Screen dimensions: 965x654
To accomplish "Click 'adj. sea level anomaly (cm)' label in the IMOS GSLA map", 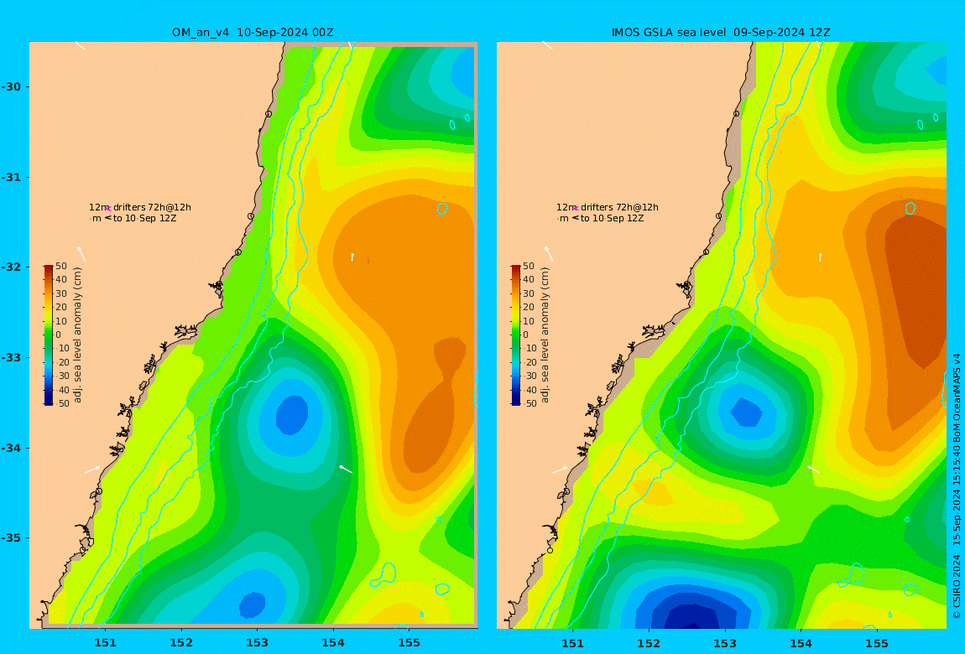I will [545, 335].
